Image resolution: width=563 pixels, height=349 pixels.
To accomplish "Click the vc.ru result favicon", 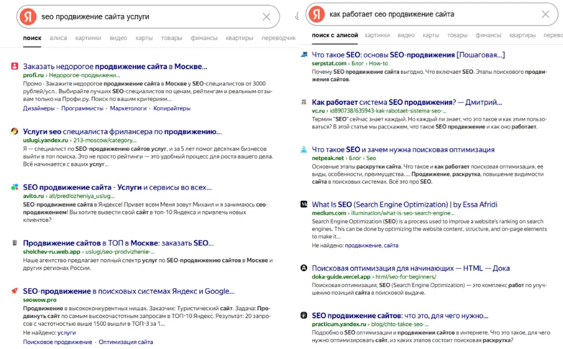I will click(304, 102).
